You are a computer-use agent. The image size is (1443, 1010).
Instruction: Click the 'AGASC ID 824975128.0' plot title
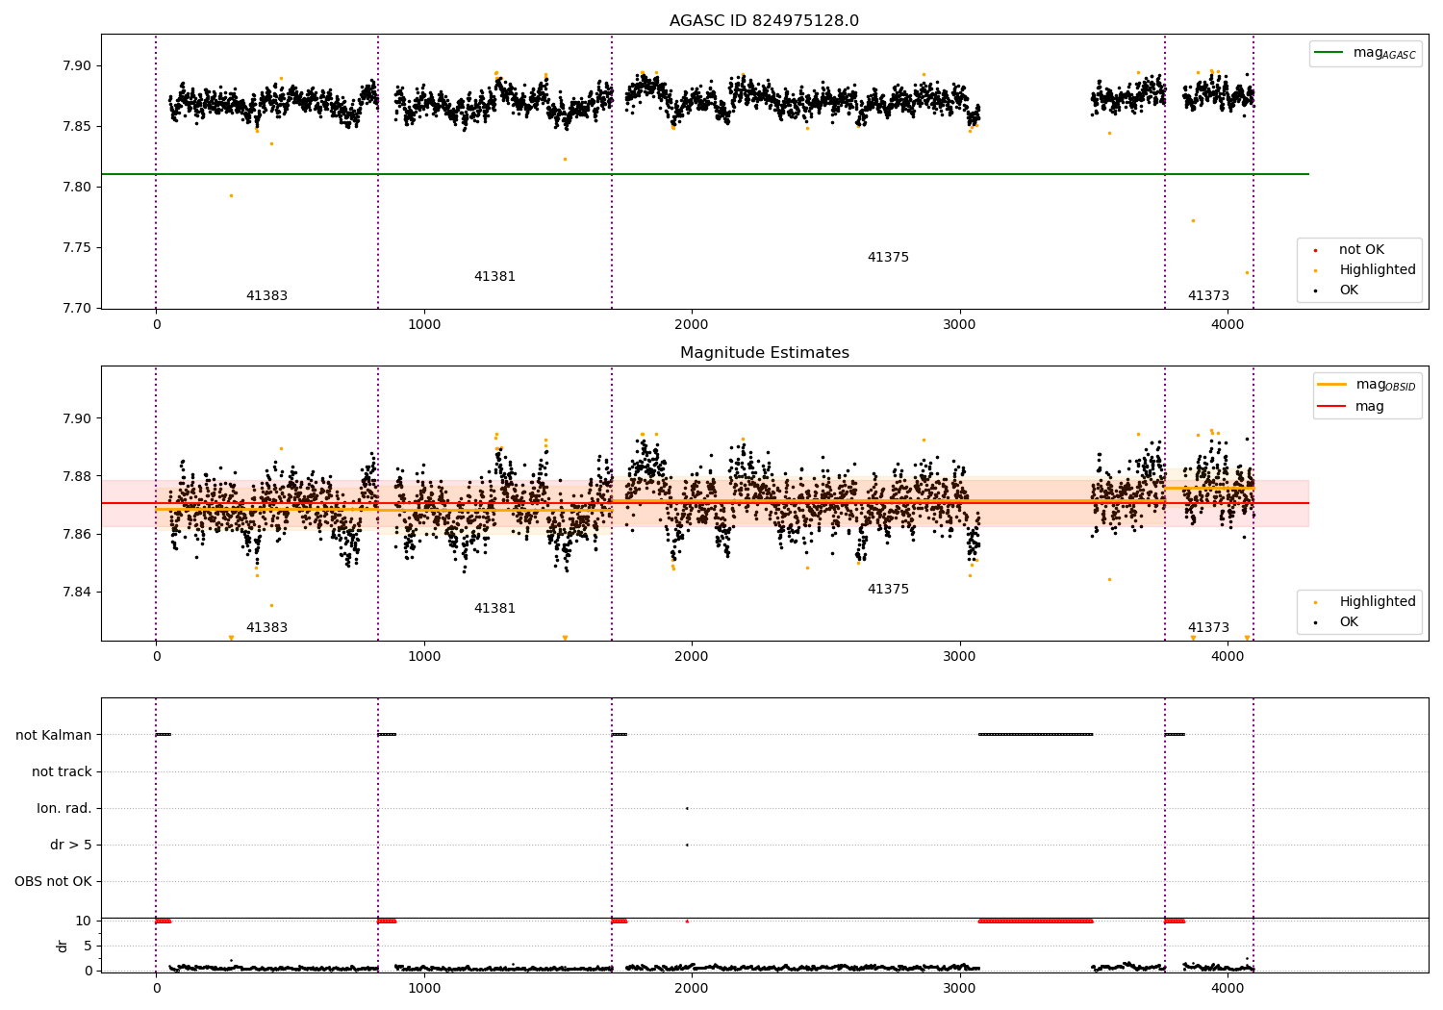click(x=765, y=21)
